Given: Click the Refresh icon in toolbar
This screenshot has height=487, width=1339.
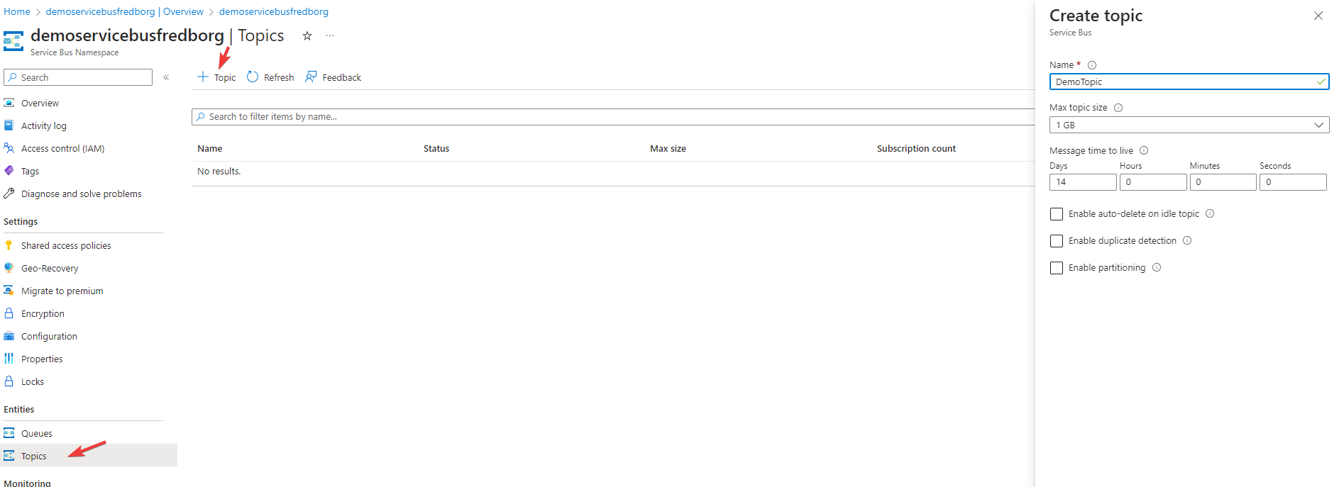Looking at the screenshot, I should (253, 77).
